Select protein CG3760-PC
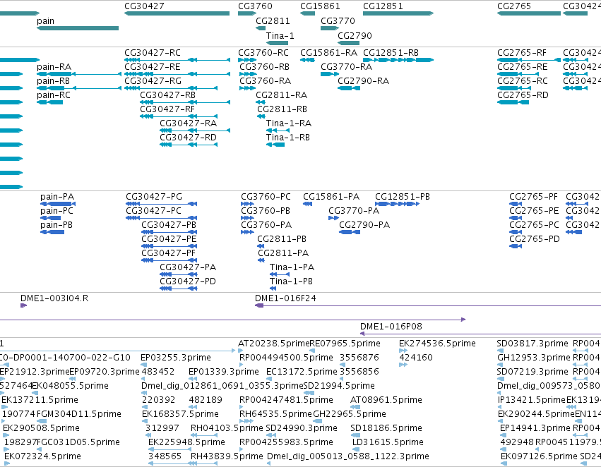Viewport: 601px width, 467px height. (248, 204)
